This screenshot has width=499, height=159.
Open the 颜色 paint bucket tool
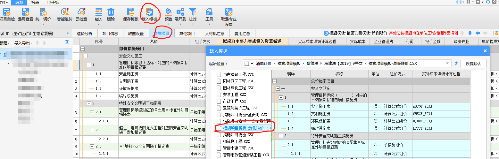(168, 12)
